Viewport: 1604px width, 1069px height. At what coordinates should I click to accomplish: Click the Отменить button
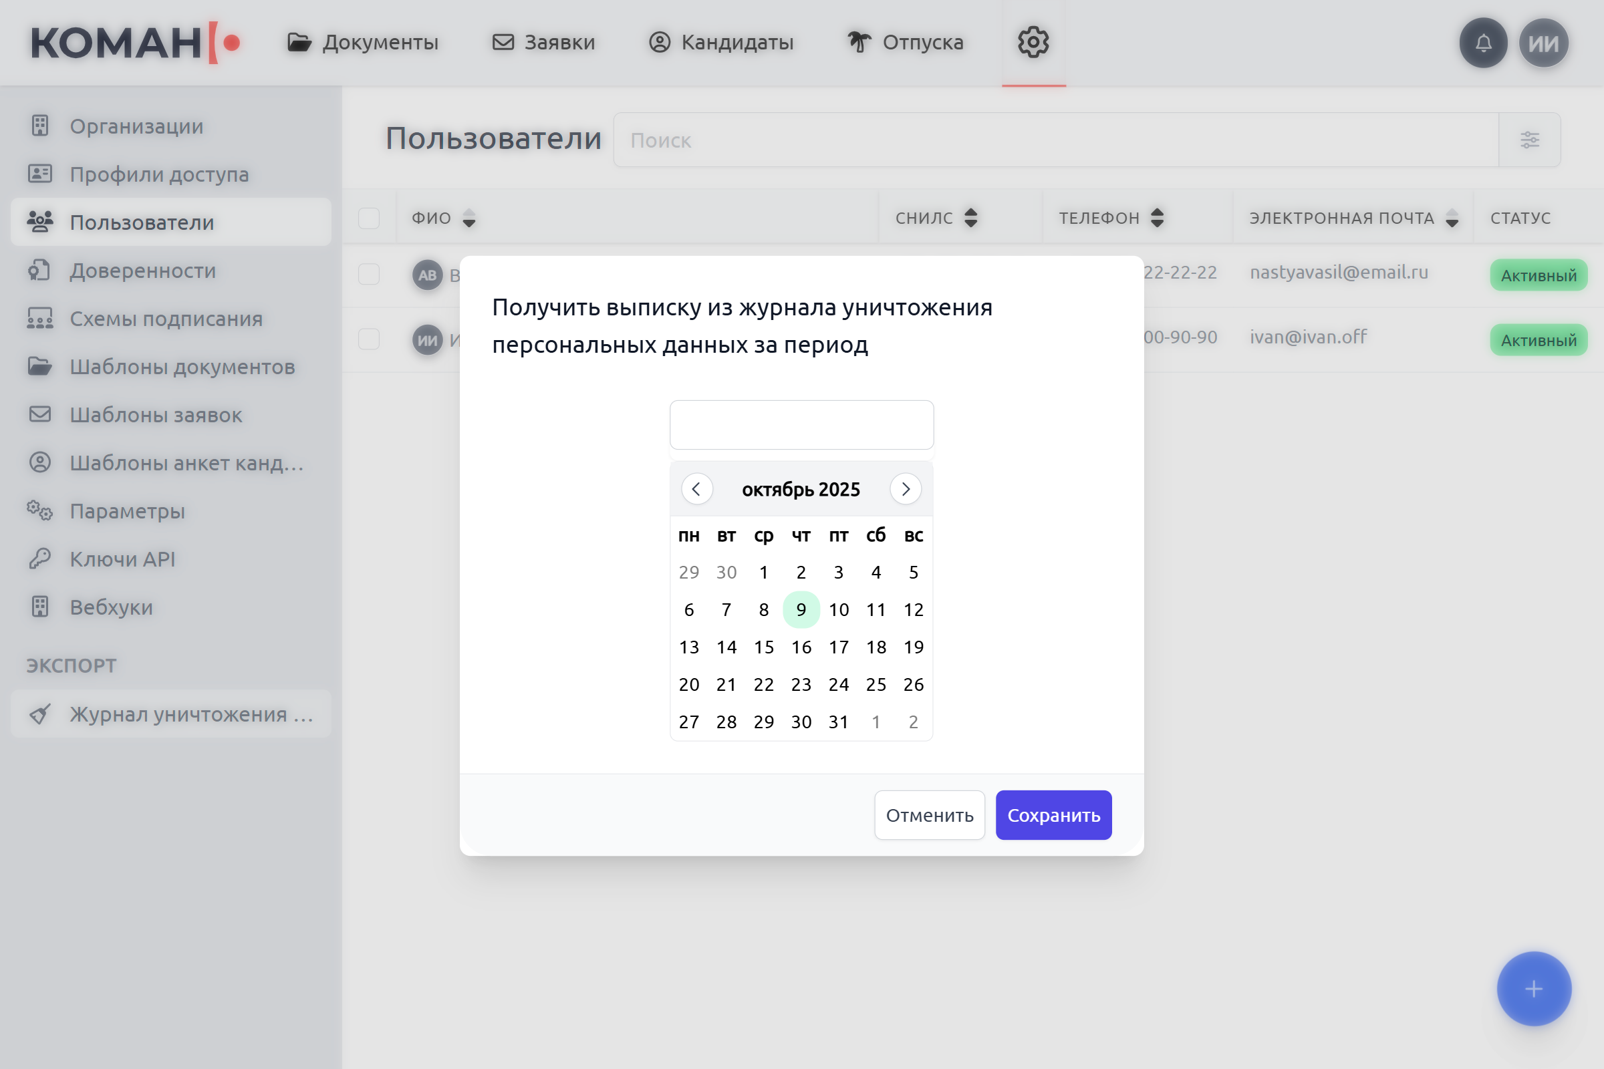click(x=929, y=814)
